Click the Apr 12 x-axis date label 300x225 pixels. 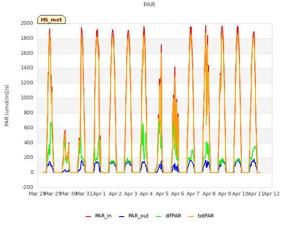tap(272, 194)
